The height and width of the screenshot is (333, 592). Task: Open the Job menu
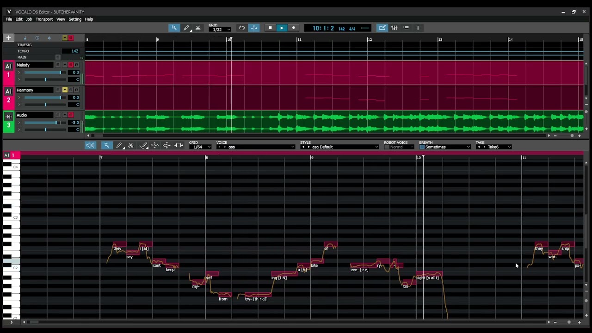29,19
